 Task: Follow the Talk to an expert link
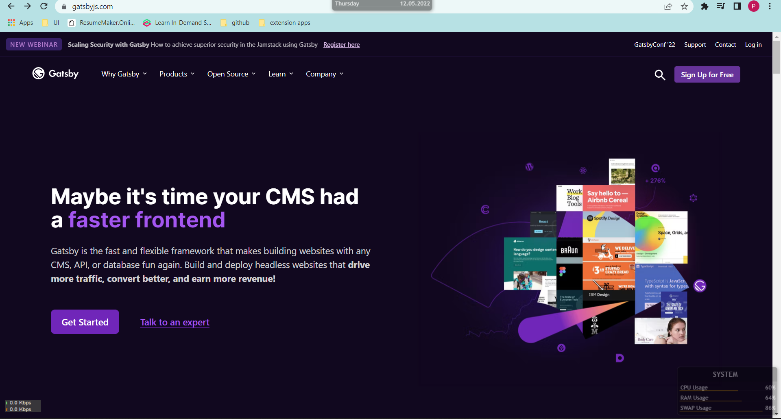click(x=175, y=322)
